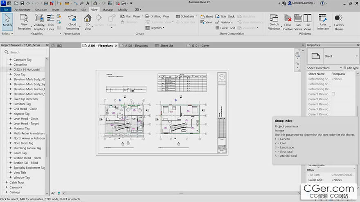Click Edit Type in Properties

coord(351,68)
